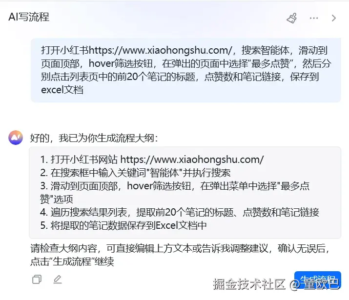The height and width of the screenshot is (300, 349).
Task: Place cursor in step 3 hover筛选按钮 line
Action: [x=175, y=186]
